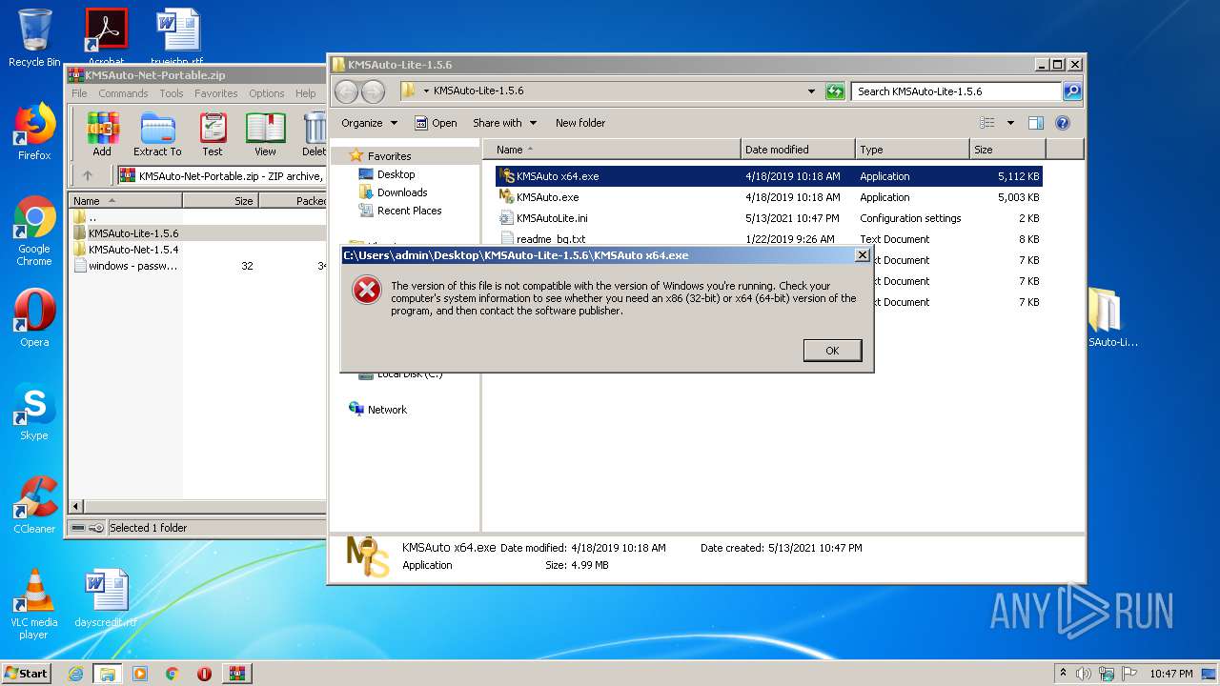Click the Open button in the Explorer toolbar
1220x686 pixels.
point(436,123)
